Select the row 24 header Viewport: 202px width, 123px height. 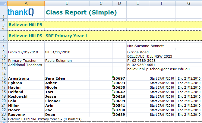pyautogui.click(x=3, y=119)
